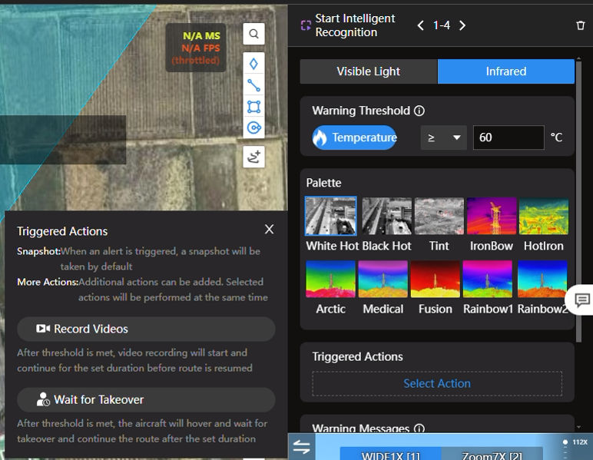Click the Warning Threshold info icon
The image size is (593, 460).
[419, 111]
